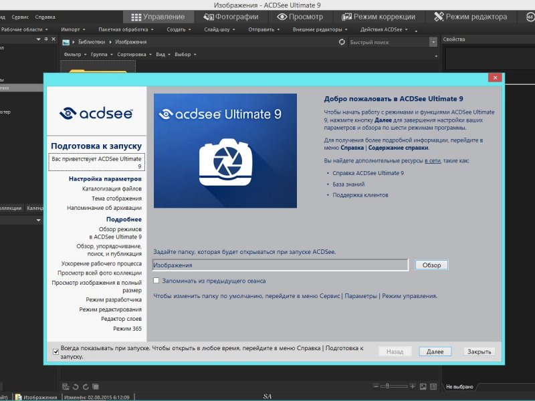Click the ACDSee Ultimate 9 camera splash image
Viewport: 535px width, 401px height.
tap(225, 151)
